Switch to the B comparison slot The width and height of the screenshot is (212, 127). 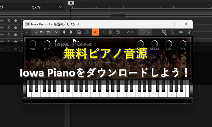(111, 32)
